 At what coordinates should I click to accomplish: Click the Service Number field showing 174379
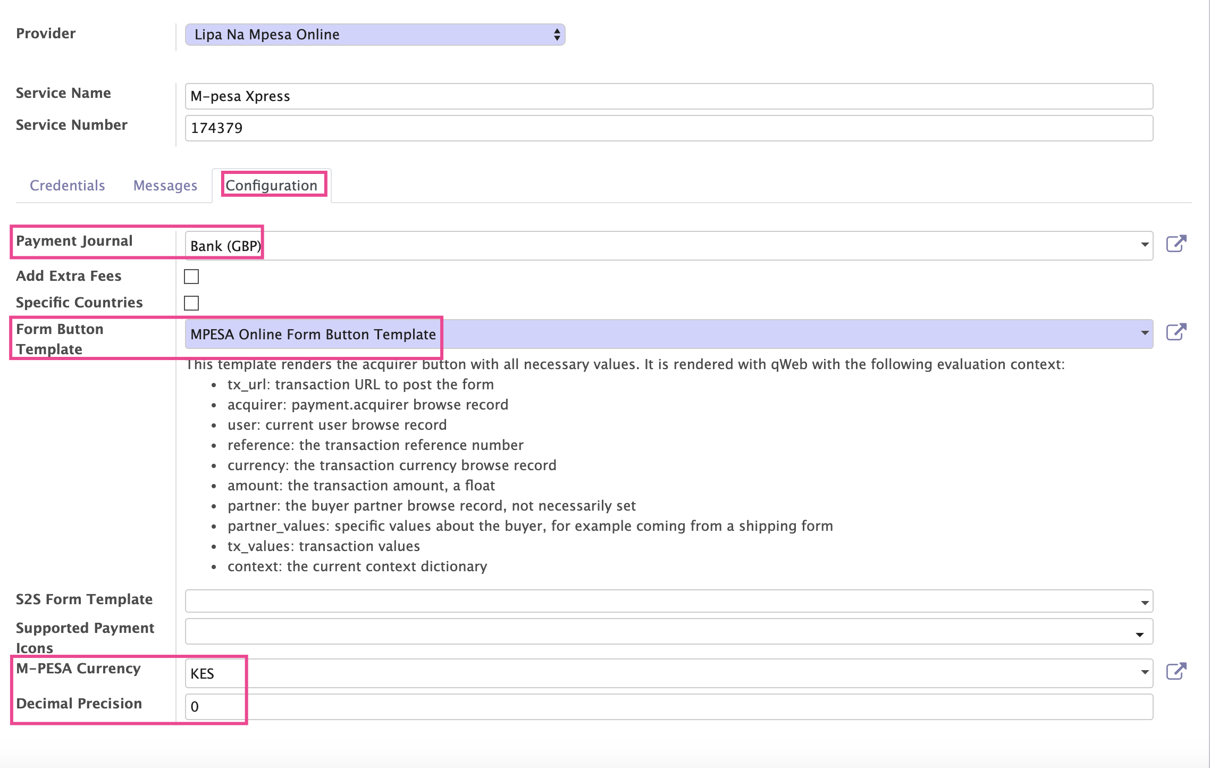tap(669, 128)
